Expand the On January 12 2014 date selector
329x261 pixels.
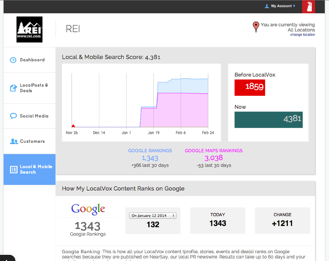pyautogui.click(x=153, y=216)
